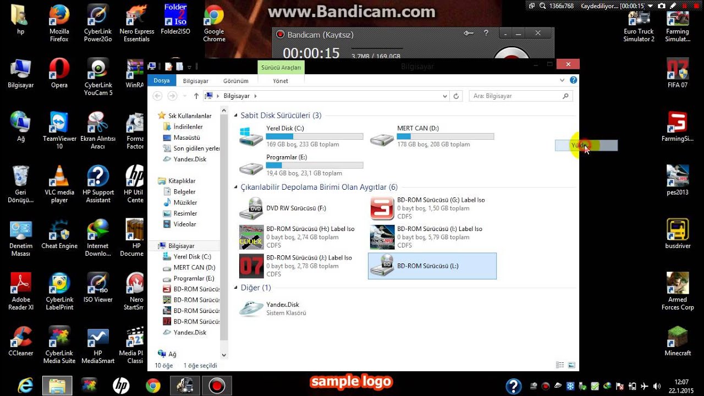
Task: Click the Sürücü Araçları contextual tab header
Action: (x=280, y=67)
